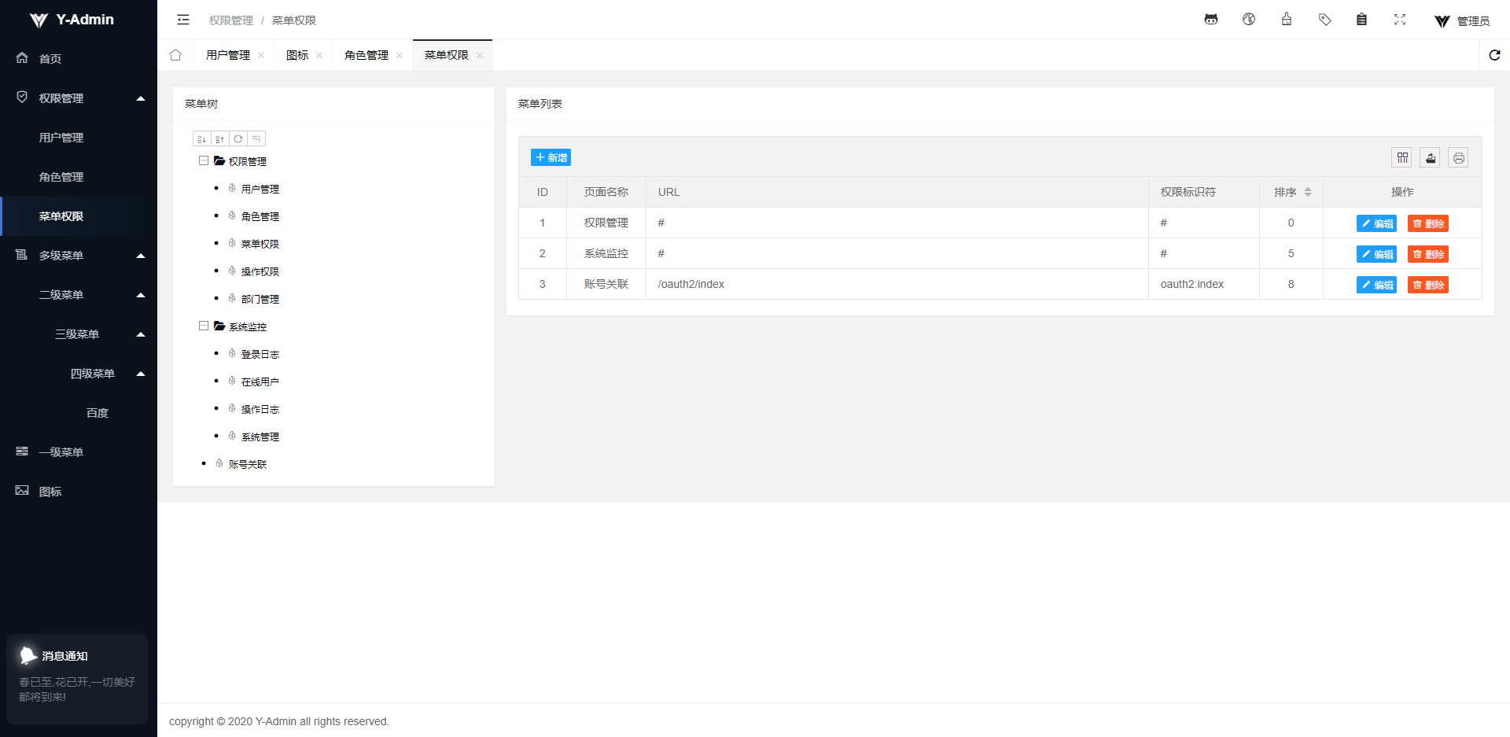Edit the 权限管理 table row

tap(1376, 223)
